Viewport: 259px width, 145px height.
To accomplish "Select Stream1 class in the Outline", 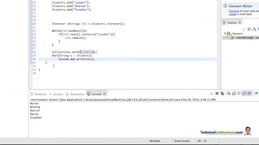I will [238, 33].
